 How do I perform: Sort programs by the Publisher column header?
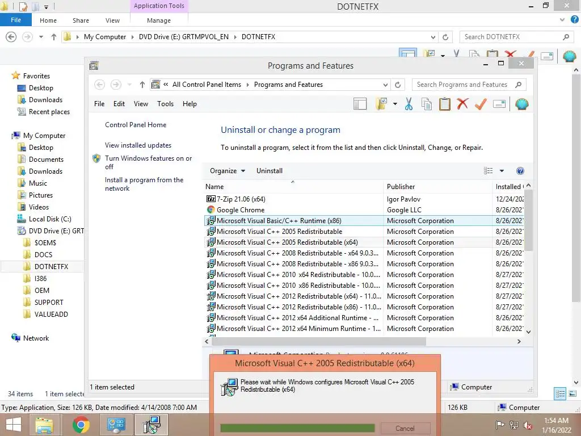pos(437,186)
